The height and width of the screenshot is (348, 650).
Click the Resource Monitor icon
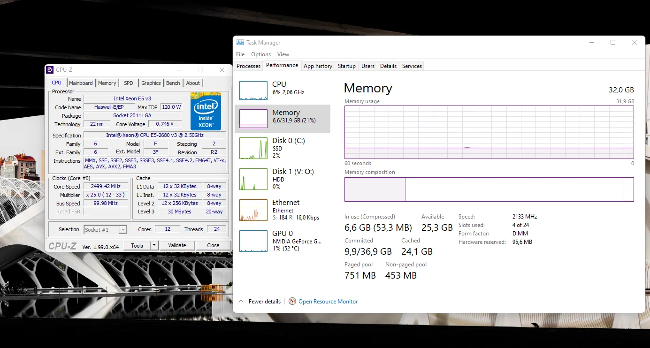click(292, 302)
